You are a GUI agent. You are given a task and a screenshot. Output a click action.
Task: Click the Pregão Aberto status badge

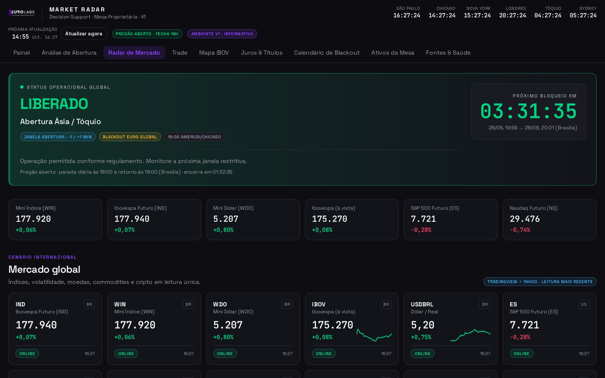pos(147,34)
